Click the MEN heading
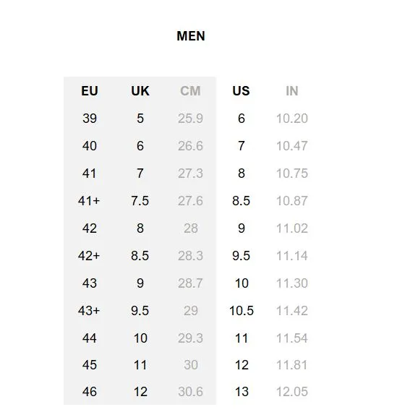This screenshot has height=420, width=397. pyautogui.click(x=191, y=36)
